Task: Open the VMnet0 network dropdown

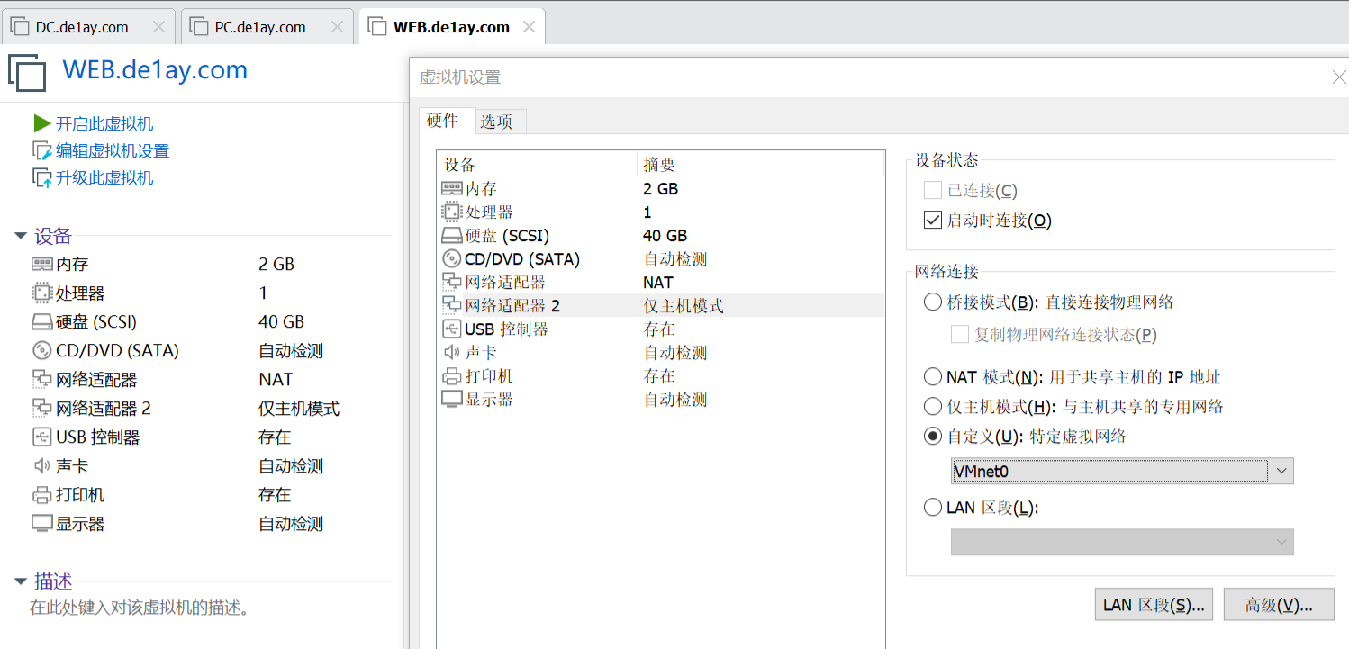Action: point(1122,471)
